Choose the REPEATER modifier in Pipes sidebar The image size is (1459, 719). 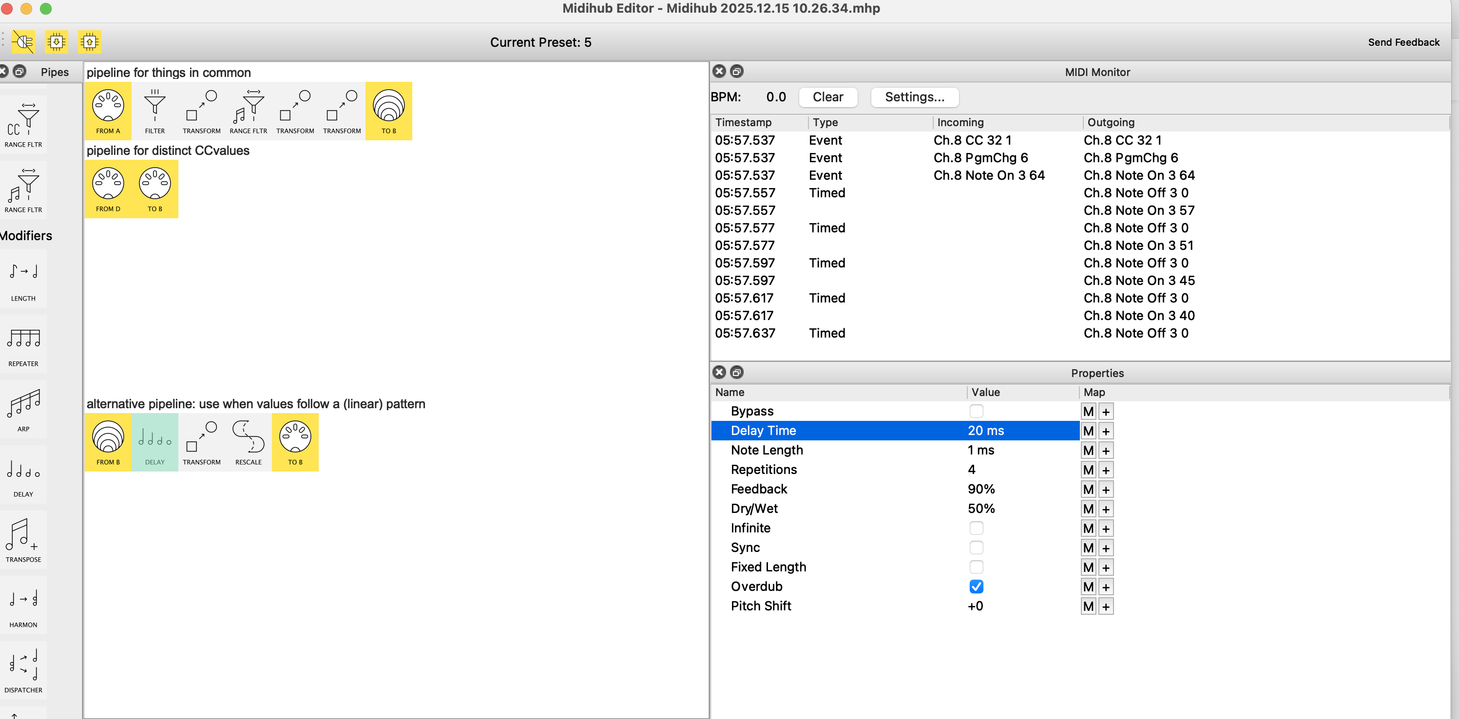[x=23, y=343]
